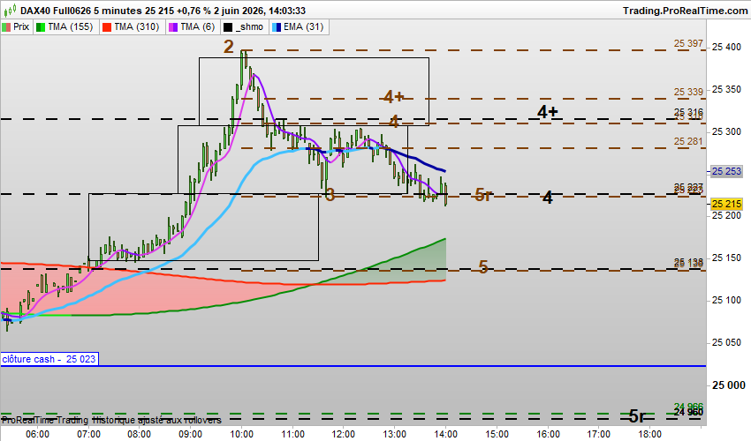Open the TMA (6) indicator settings
Viewport: 751px width, 441px height.
click(198, 26)
